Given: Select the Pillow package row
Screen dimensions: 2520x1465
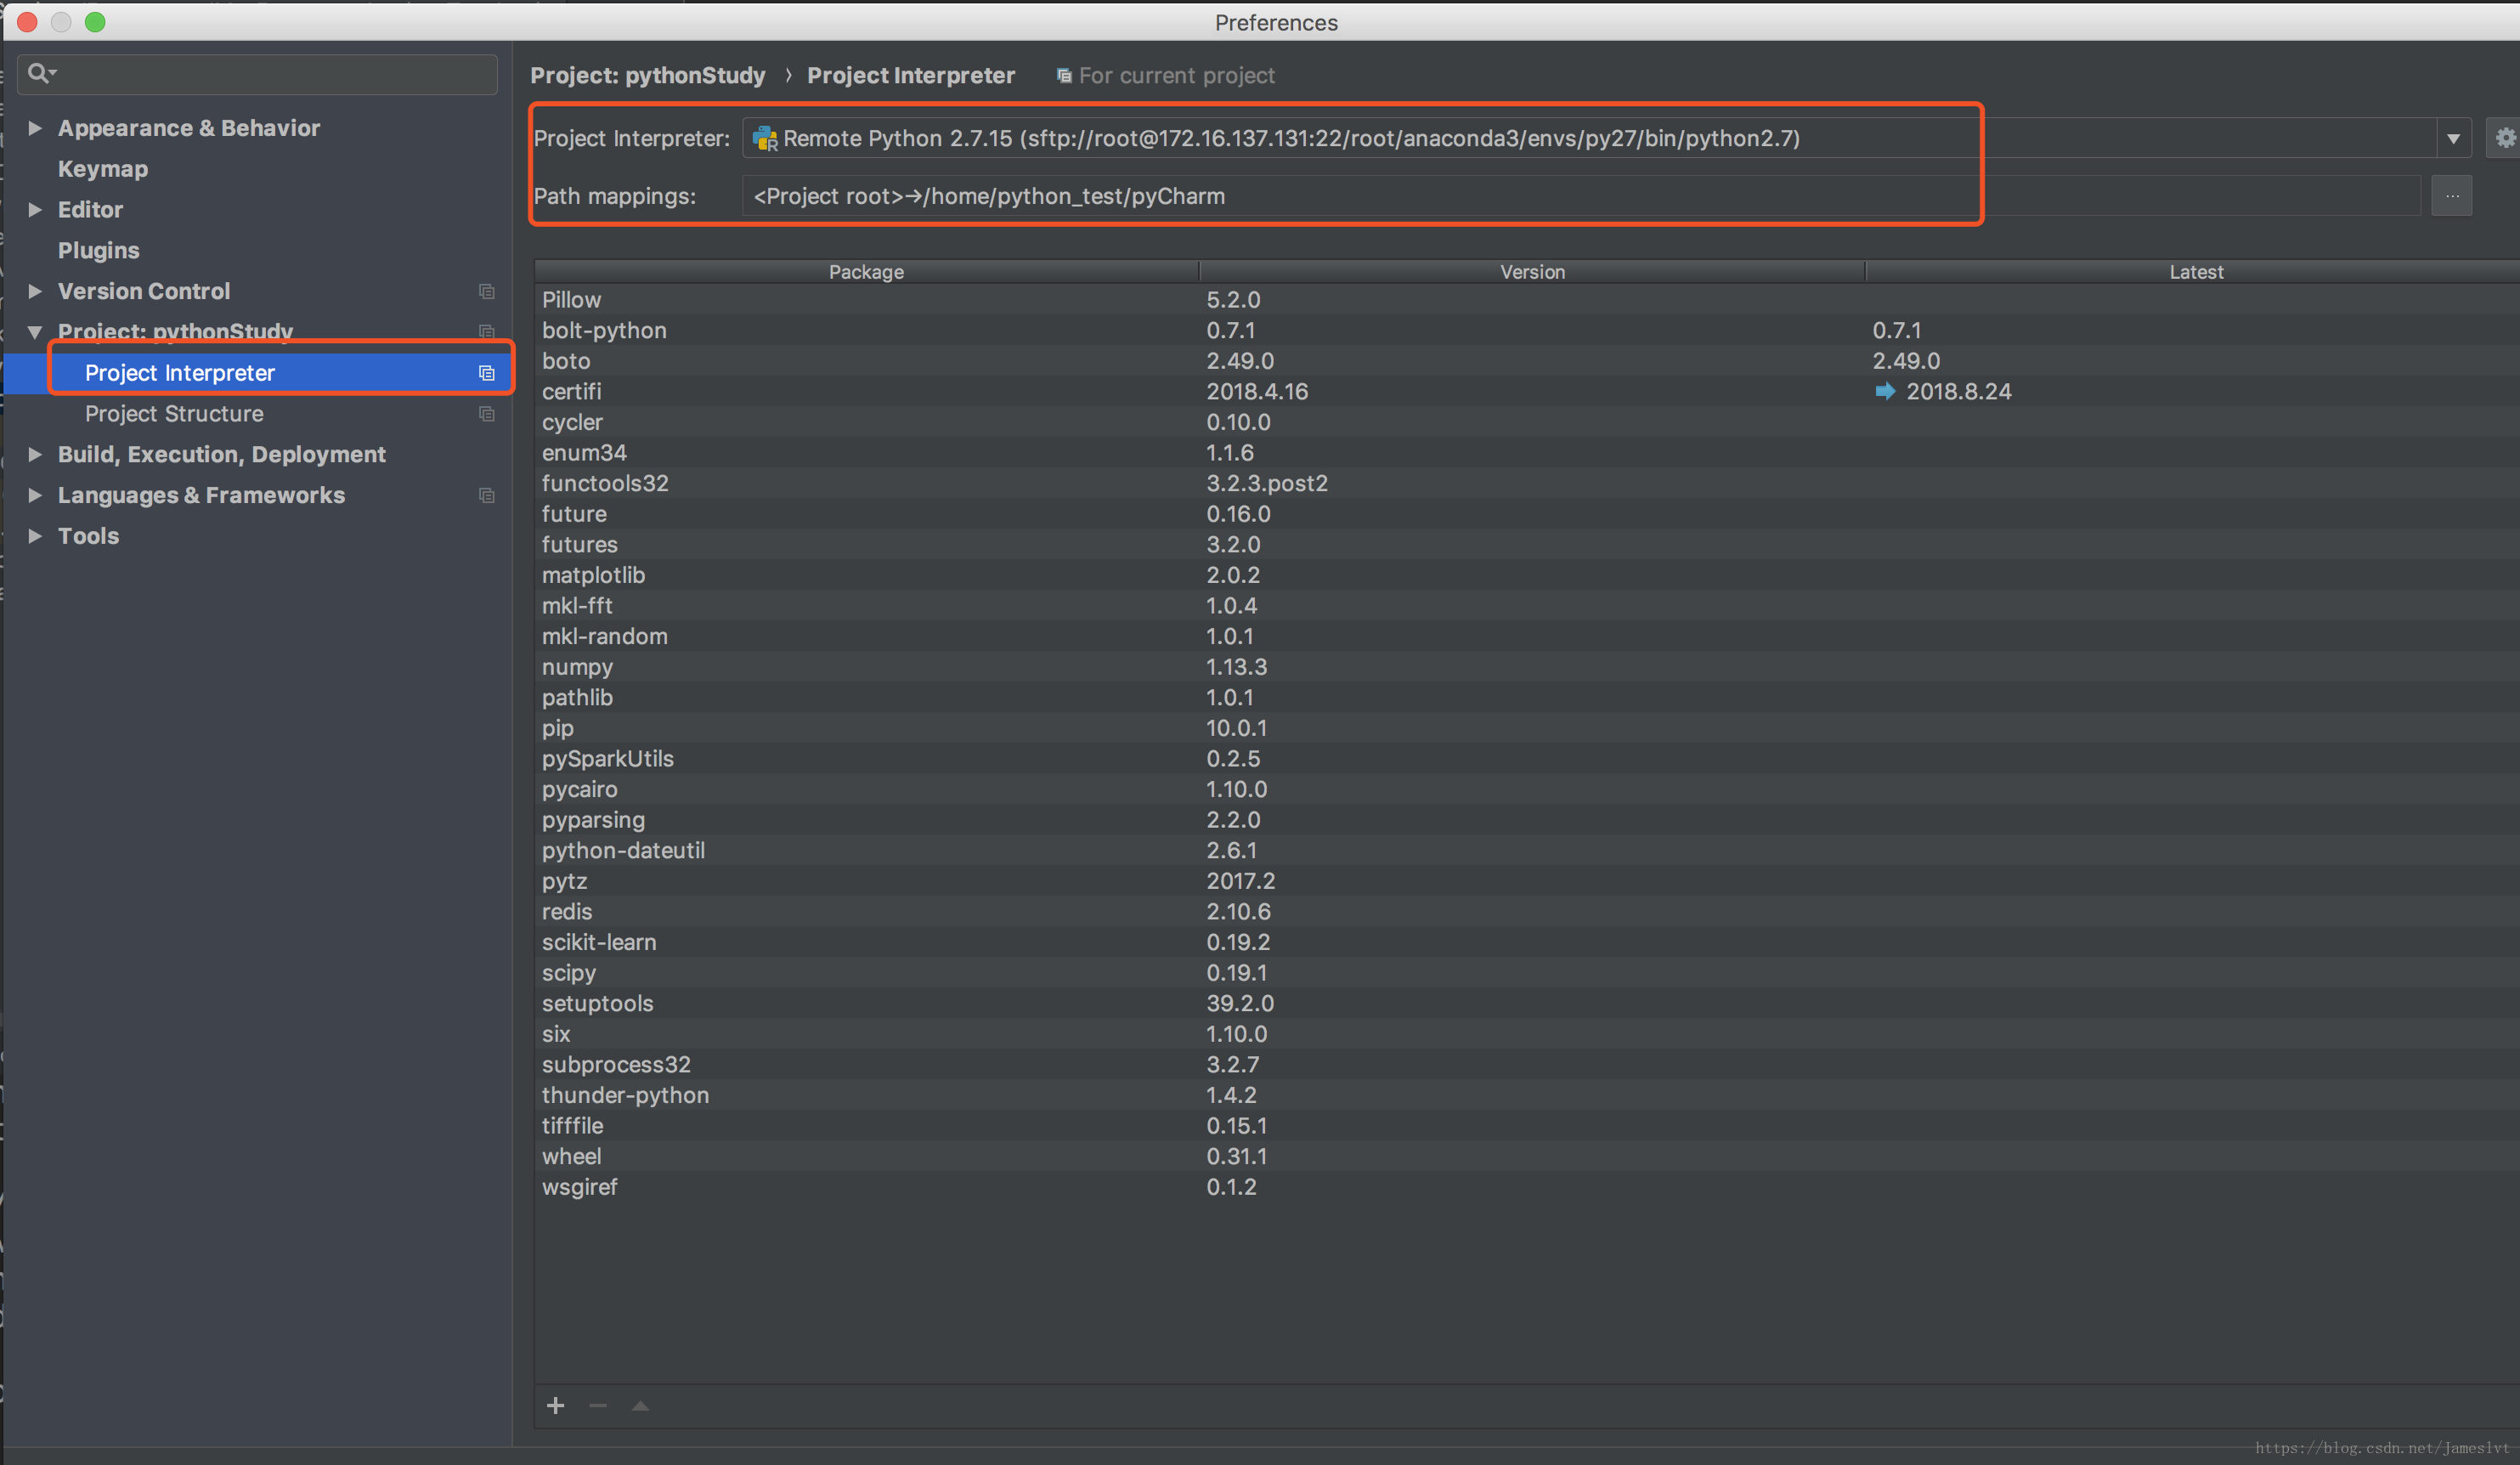Looking at the screenshot, I should (x=1527, y=300).
